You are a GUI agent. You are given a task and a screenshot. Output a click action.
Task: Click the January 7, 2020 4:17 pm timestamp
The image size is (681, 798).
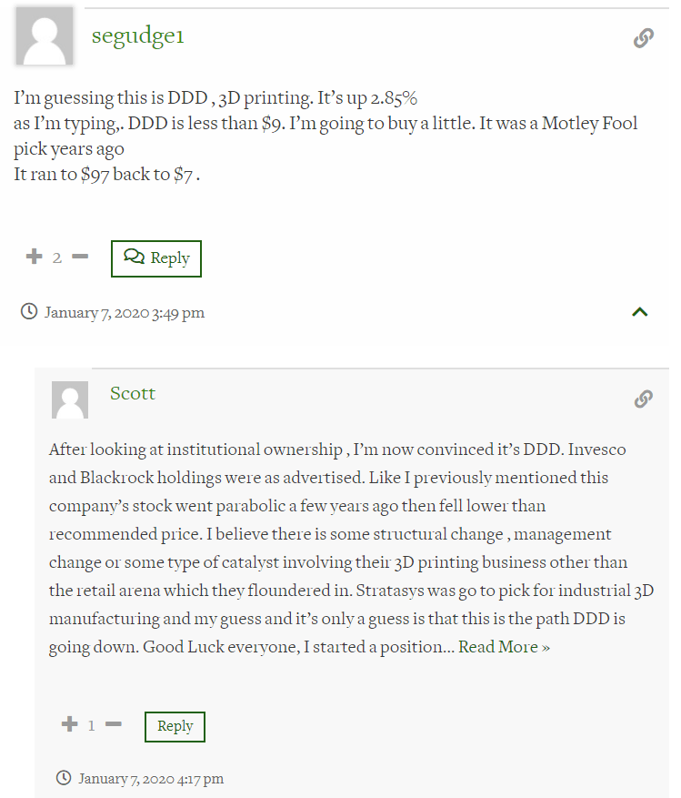pyautogui.click(x=151, y=779)
